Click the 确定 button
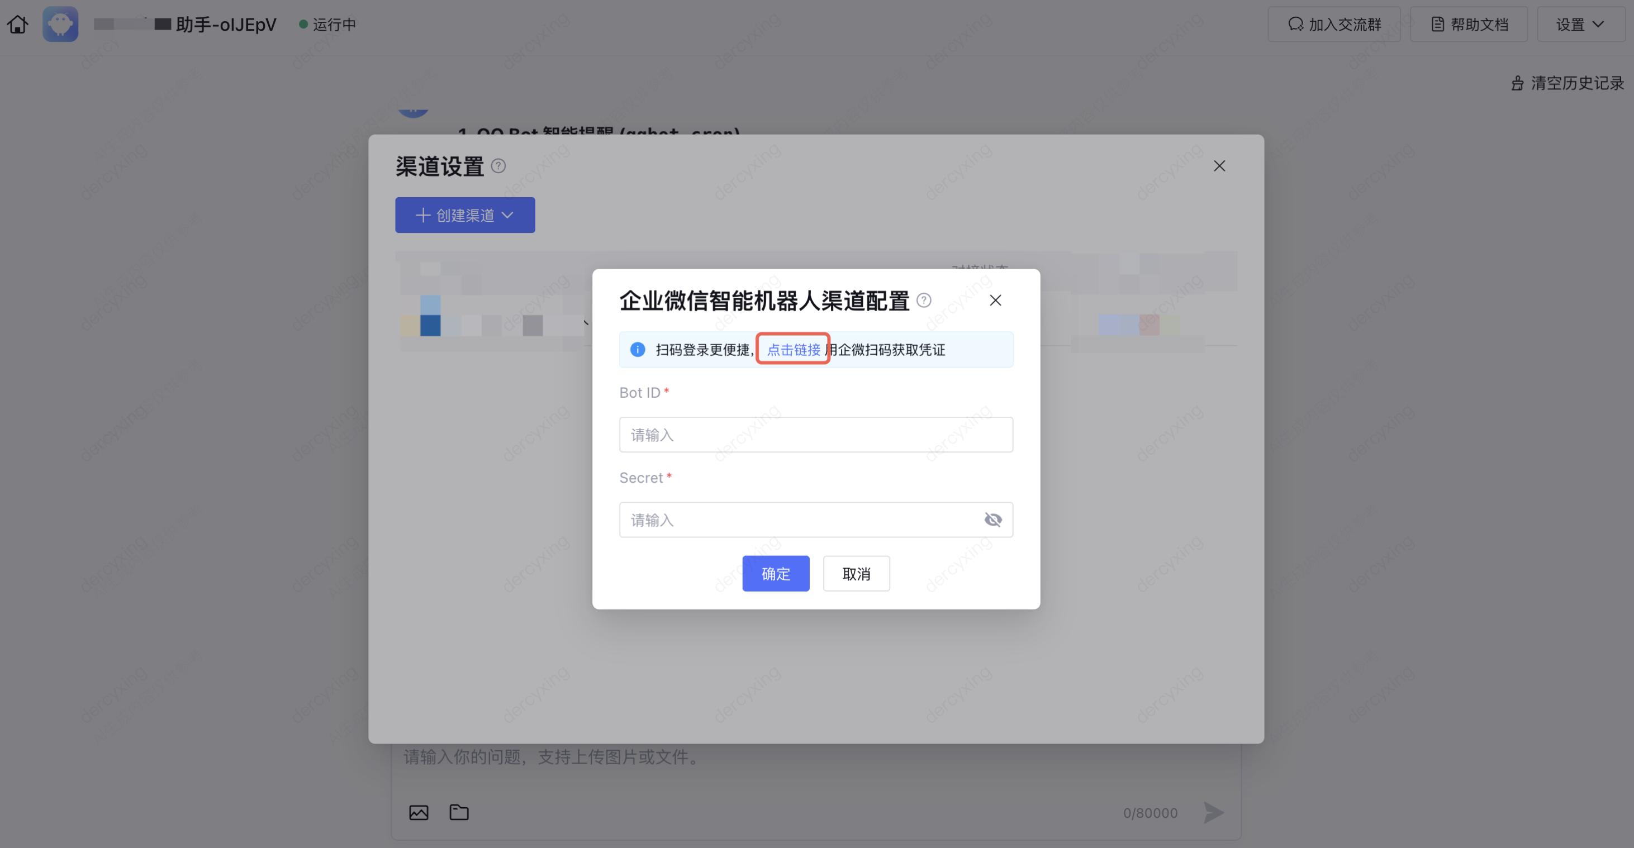 pyautogui.click(x=776, y=574)
